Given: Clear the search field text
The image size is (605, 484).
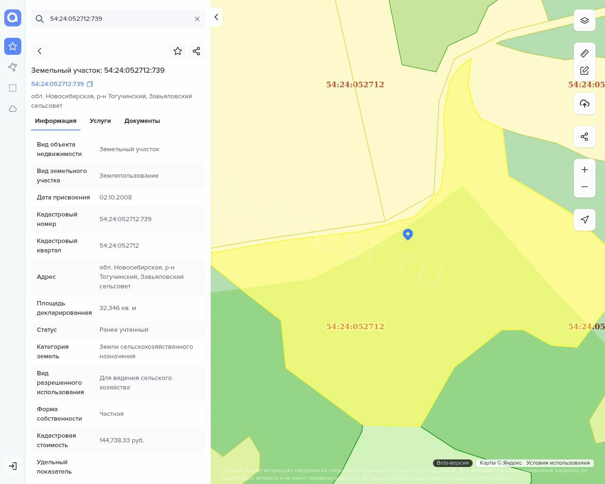Looking at the screenshot, I should (197, 19).
